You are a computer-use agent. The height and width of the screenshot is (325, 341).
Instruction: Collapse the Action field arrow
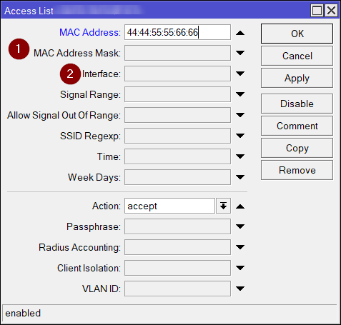click(240, 206)
